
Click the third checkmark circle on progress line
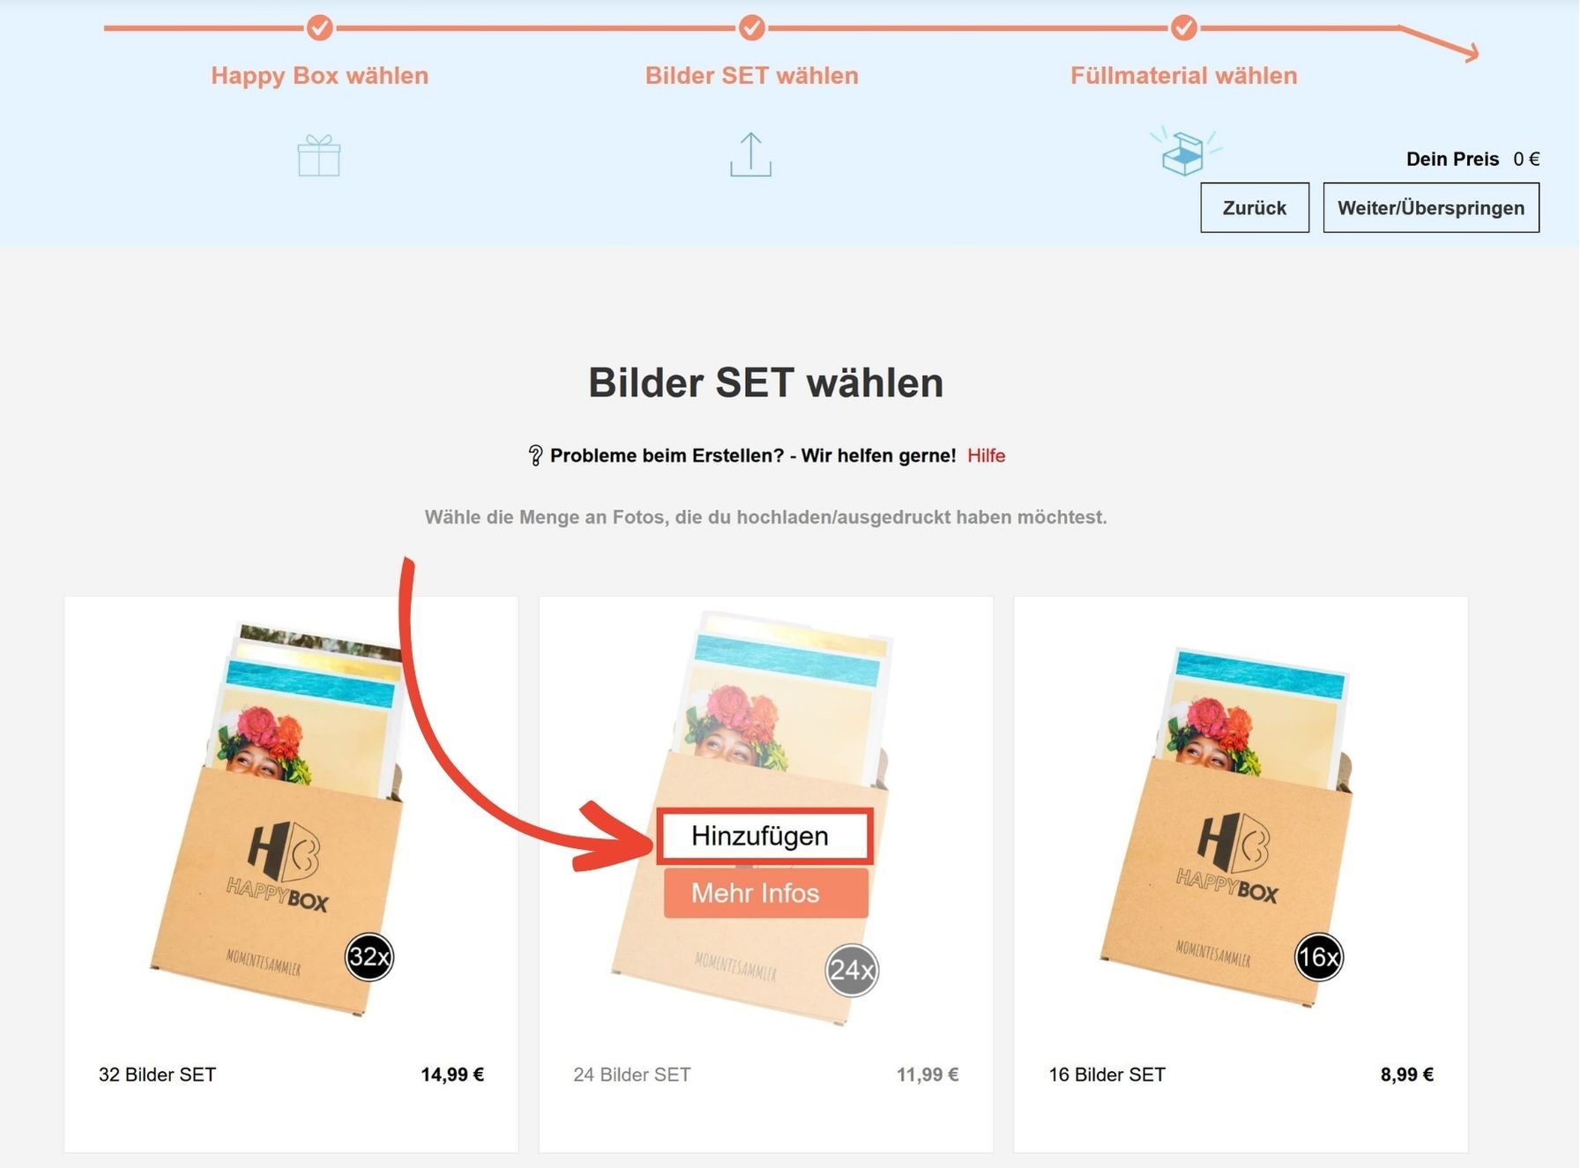point(1184,28)
